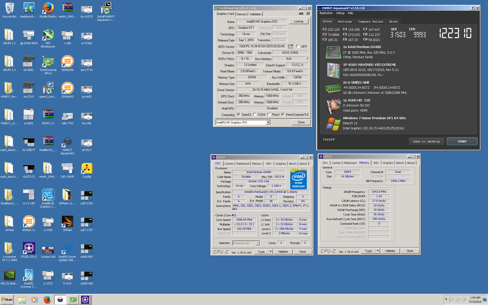488x305 pixels.
Task: Open the NVIDIA 368.22 driver installer icon
Action: [9, 277]
